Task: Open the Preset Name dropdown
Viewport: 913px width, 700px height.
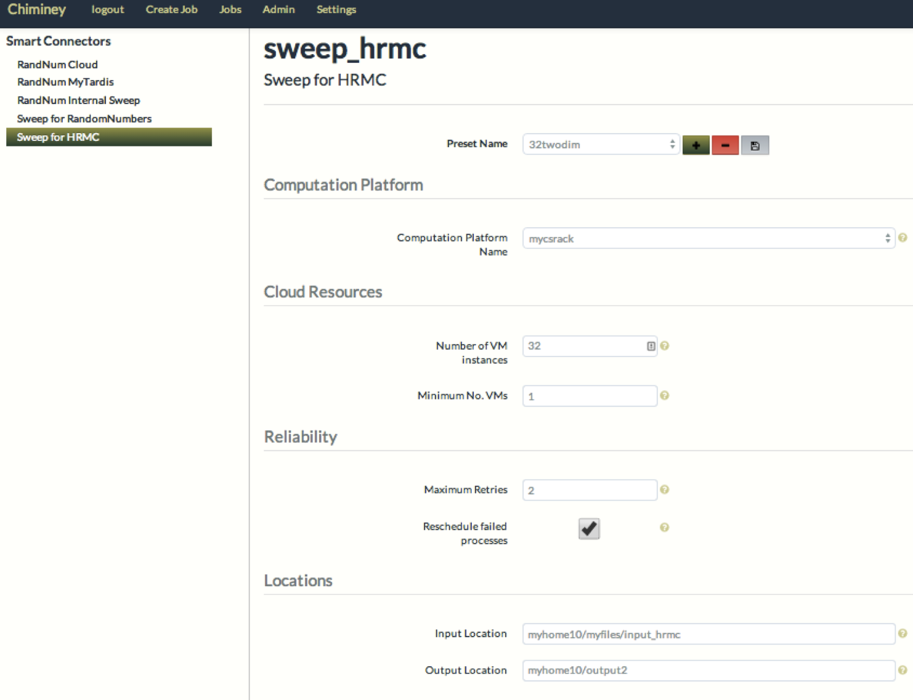Action: click(x=601, y=145)
